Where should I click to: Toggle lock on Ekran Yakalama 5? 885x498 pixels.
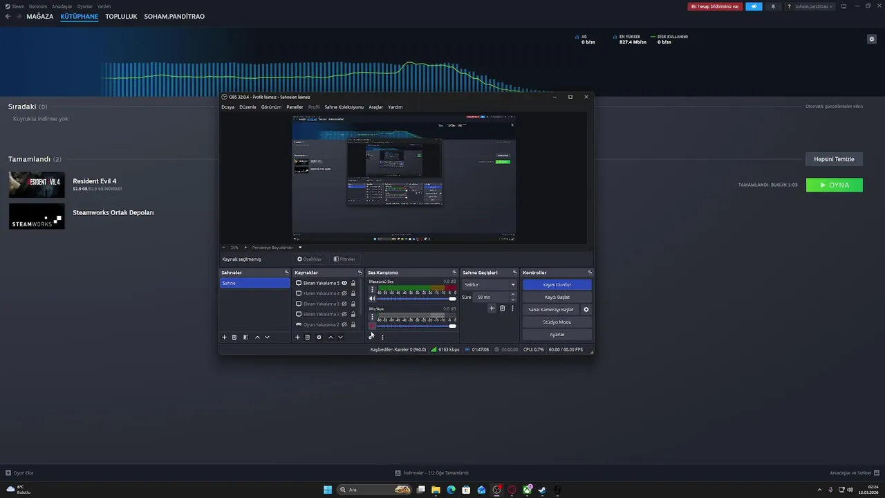pyautogui.click(x=353, y=283)
